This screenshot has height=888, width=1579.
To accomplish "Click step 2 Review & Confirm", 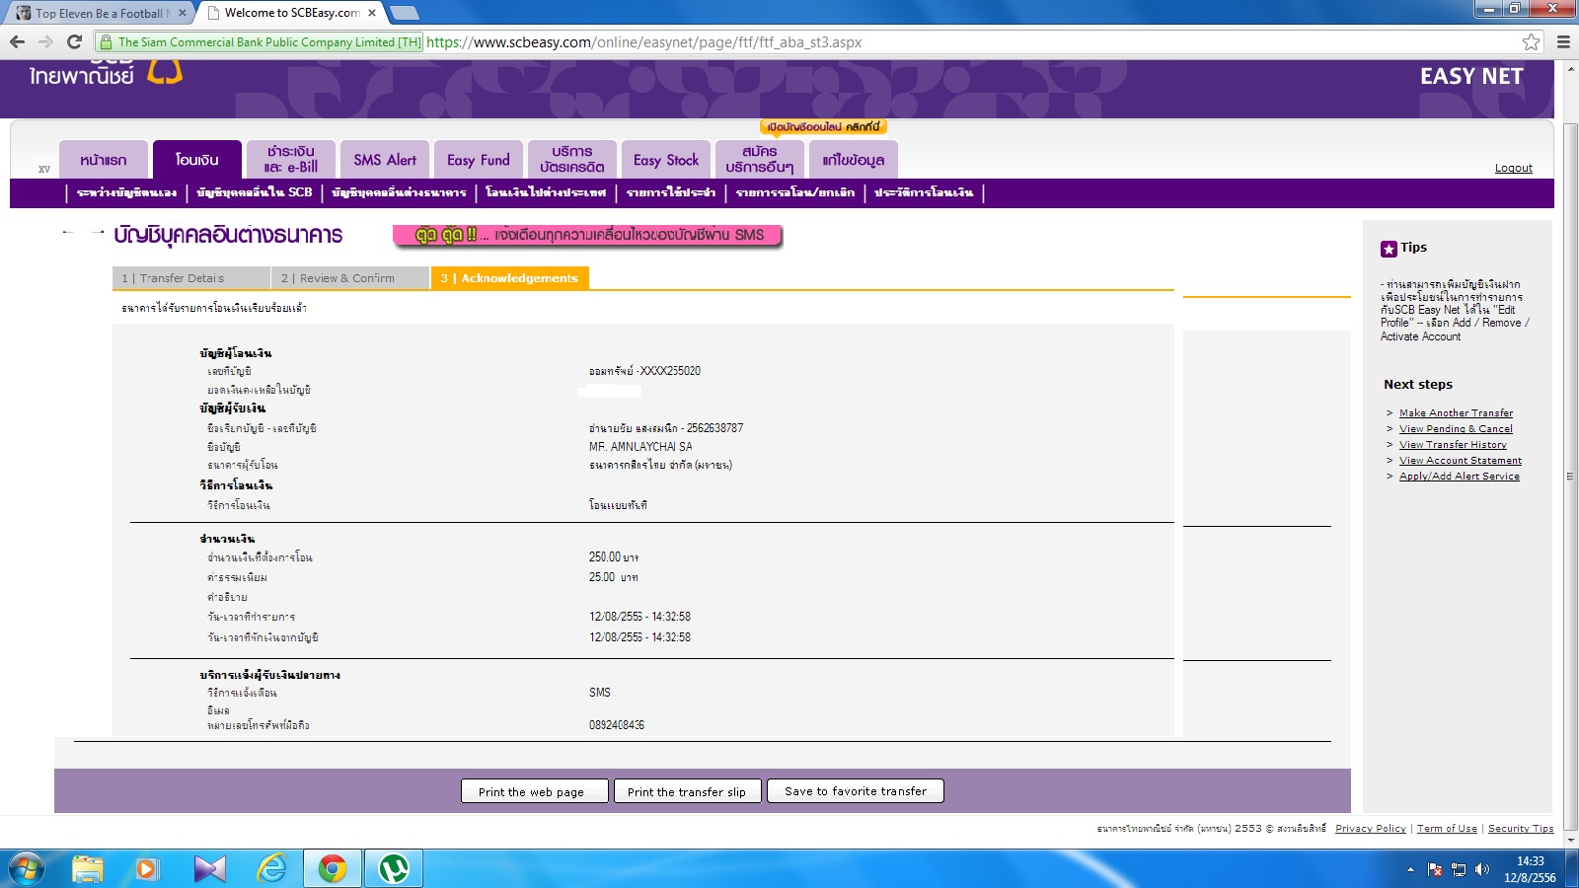I will click(x=350, y=278).
